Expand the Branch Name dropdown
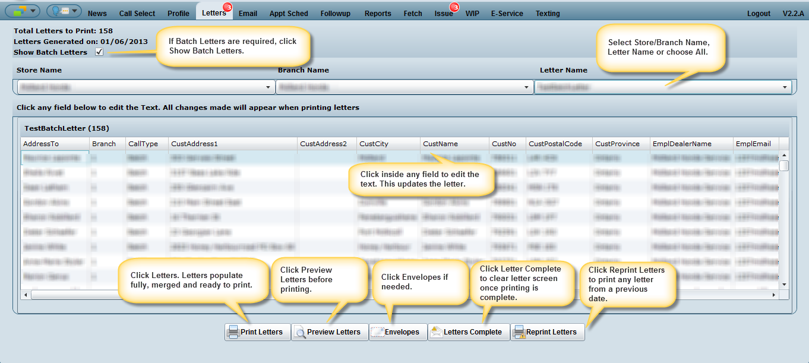The image size is (809, 363). coord(526,87)
